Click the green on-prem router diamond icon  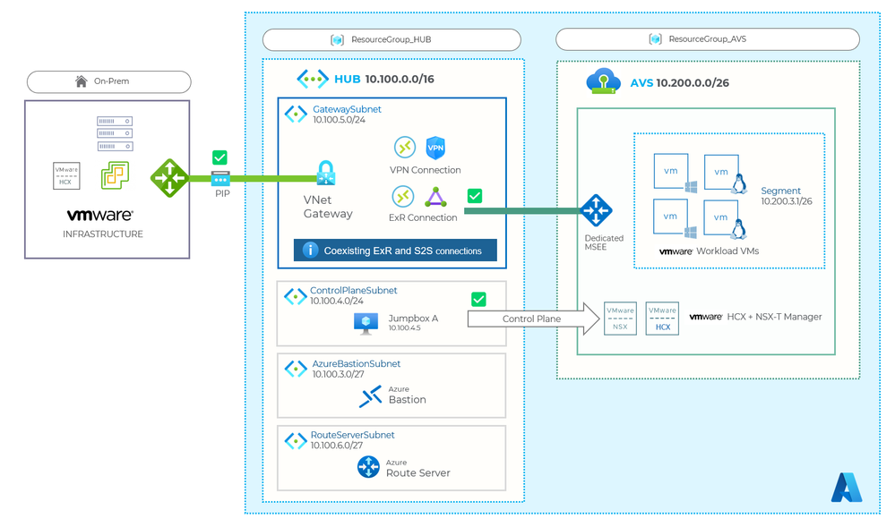tap(169, 178)
